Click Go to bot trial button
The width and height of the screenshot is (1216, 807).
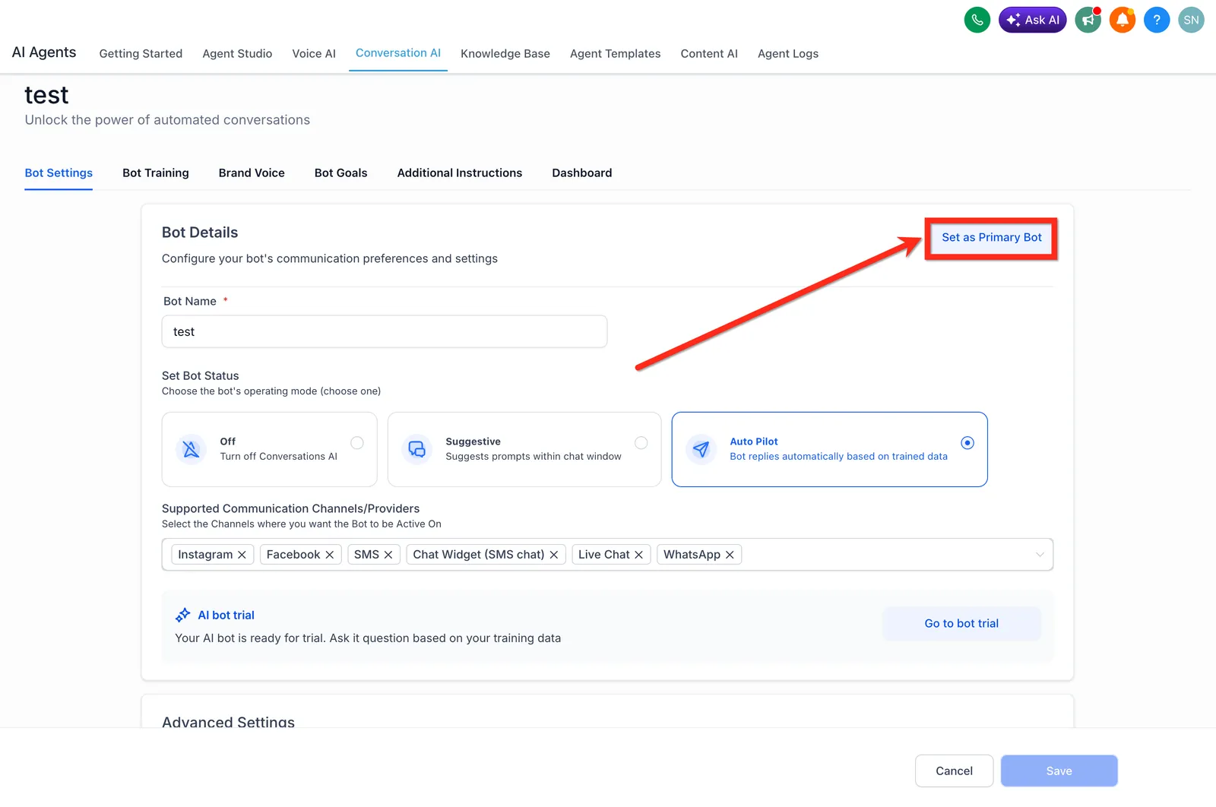pyautogui.click(x=961, y=623)
